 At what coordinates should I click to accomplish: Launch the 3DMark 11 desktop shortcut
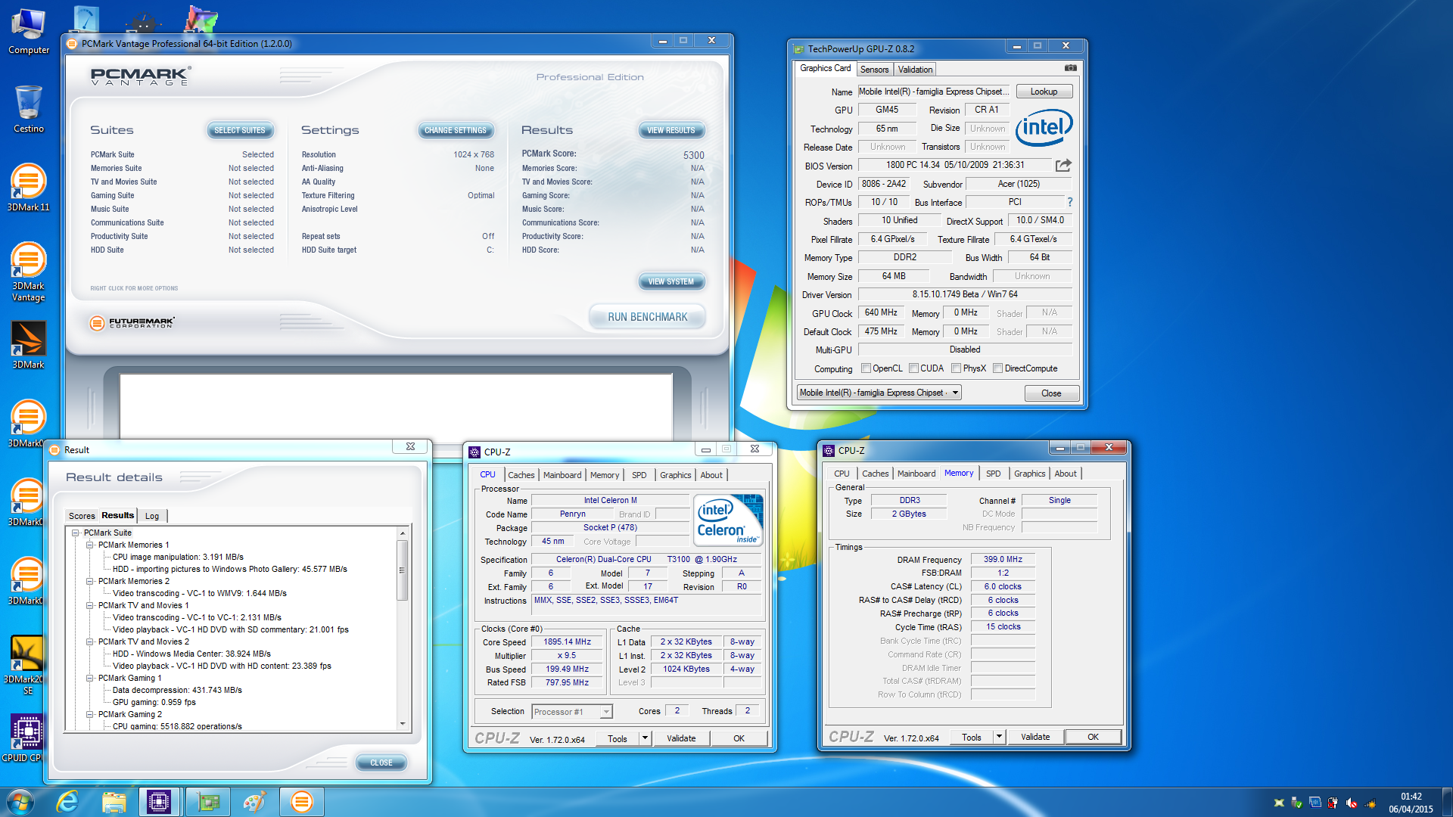[28, 188]
